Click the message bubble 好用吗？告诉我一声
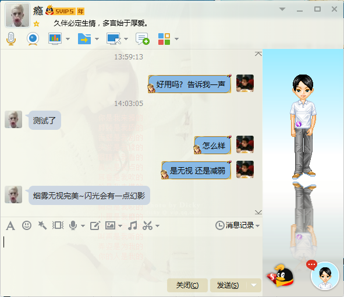 click(190, 84)
